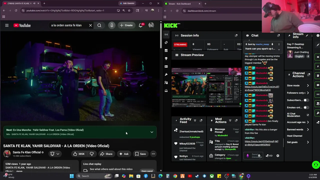Image resolution: width=320 pixels, height=180 pixels.
Task: Bookmark the YouTube page with star icon
Action: (129, 10)
